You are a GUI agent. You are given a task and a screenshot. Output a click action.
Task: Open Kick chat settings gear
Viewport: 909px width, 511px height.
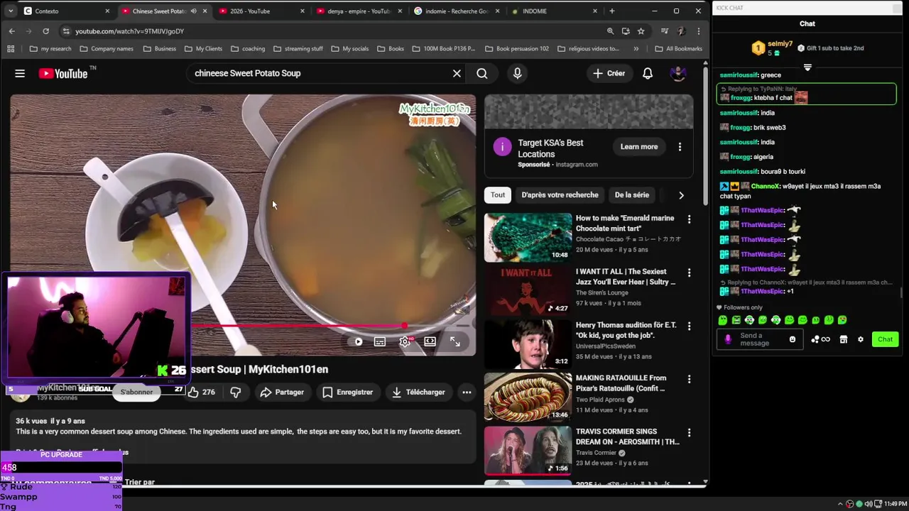tap(860, 339)
